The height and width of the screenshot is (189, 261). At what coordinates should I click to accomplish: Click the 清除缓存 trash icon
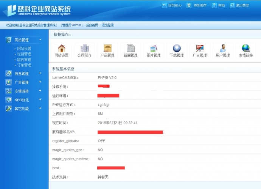pyautogui.click(x=189, y=5)
